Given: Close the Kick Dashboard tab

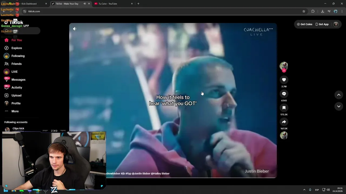Looking at the screenshot, I should tap(46, 4).
